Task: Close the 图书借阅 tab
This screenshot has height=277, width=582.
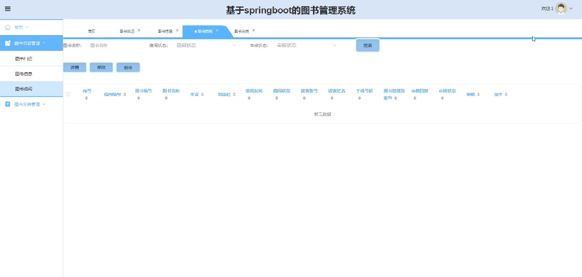Action: tap(217, 30)
